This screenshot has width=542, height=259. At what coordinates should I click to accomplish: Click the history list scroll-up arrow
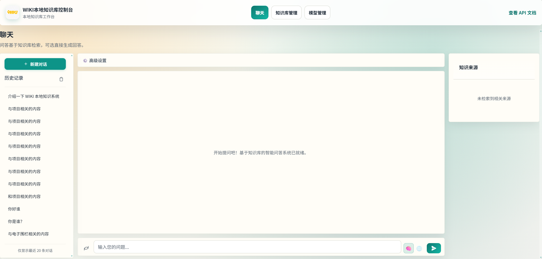coord(72,55)
